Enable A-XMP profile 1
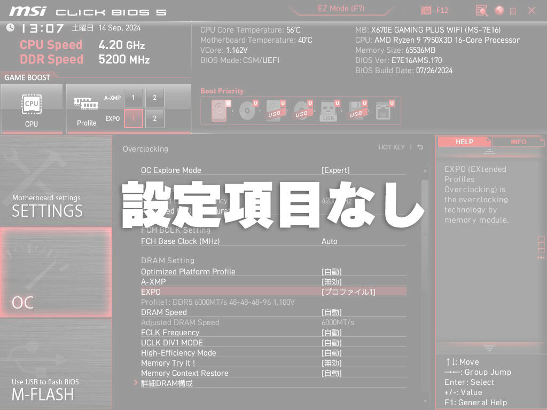This screenshot has height=410, width=547. (x=133, y=98)
